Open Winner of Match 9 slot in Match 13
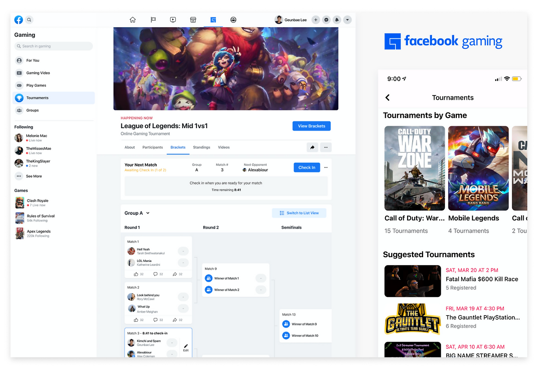 pyautogui.click(x=300, y=324)
